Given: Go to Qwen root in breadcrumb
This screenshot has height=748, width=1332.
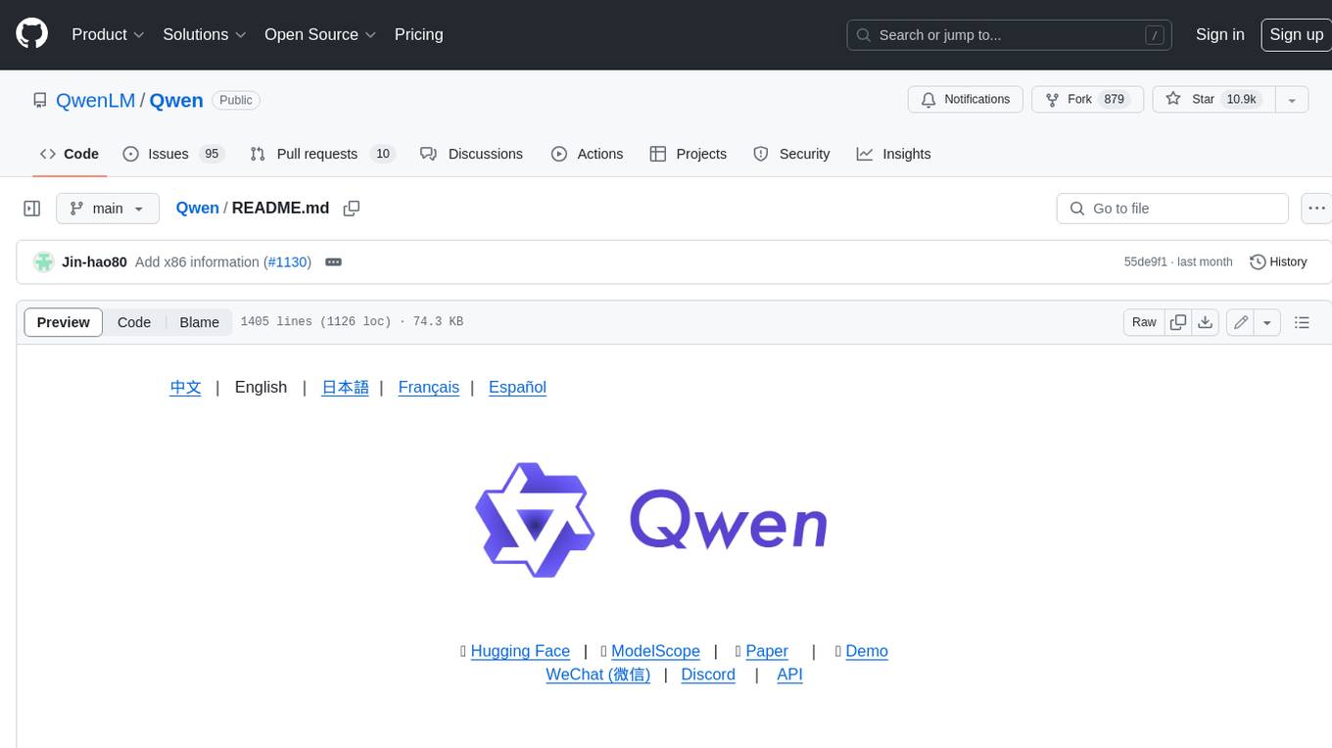Looking at the screenshot, I should click(x=197, y=209).
